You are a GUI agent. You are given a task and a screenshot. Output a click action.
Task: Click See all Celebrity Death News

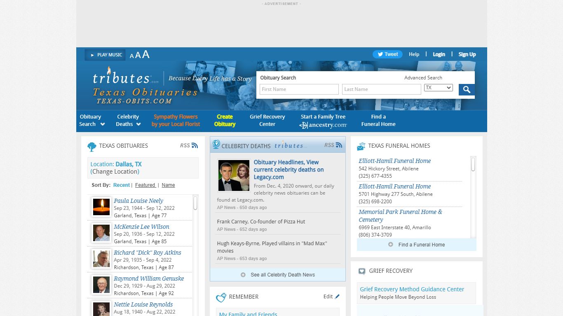point(283,275)
